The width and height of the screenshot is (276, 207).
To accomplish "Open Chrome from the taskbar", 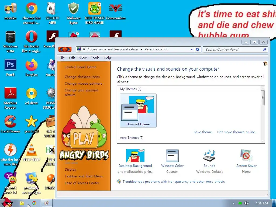I will (x=34, y=203).
